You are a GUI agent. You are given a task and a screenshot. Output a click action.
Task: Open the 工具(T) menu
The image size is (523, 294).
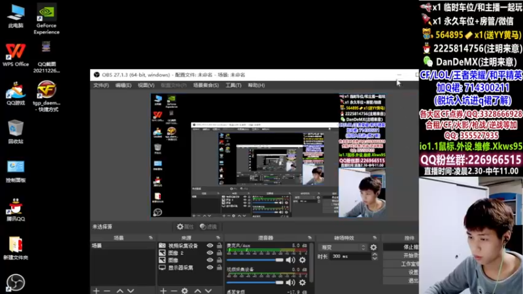pos(233,86)
